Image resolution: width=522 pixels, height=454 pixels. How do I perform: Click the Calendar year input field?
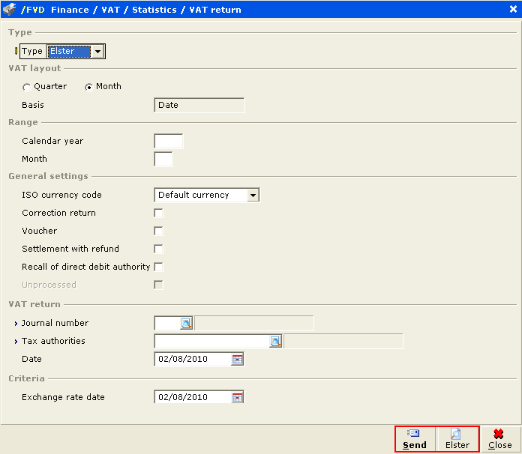point(168,141)
